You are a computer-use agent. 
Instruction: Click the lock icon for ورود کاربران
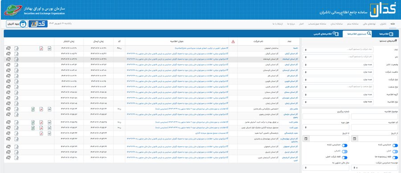(23, 24)
